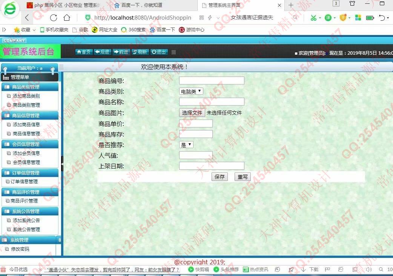Click the status bar sound icon
The height and width of the screenshot is (276, 393).
point(369,270)
